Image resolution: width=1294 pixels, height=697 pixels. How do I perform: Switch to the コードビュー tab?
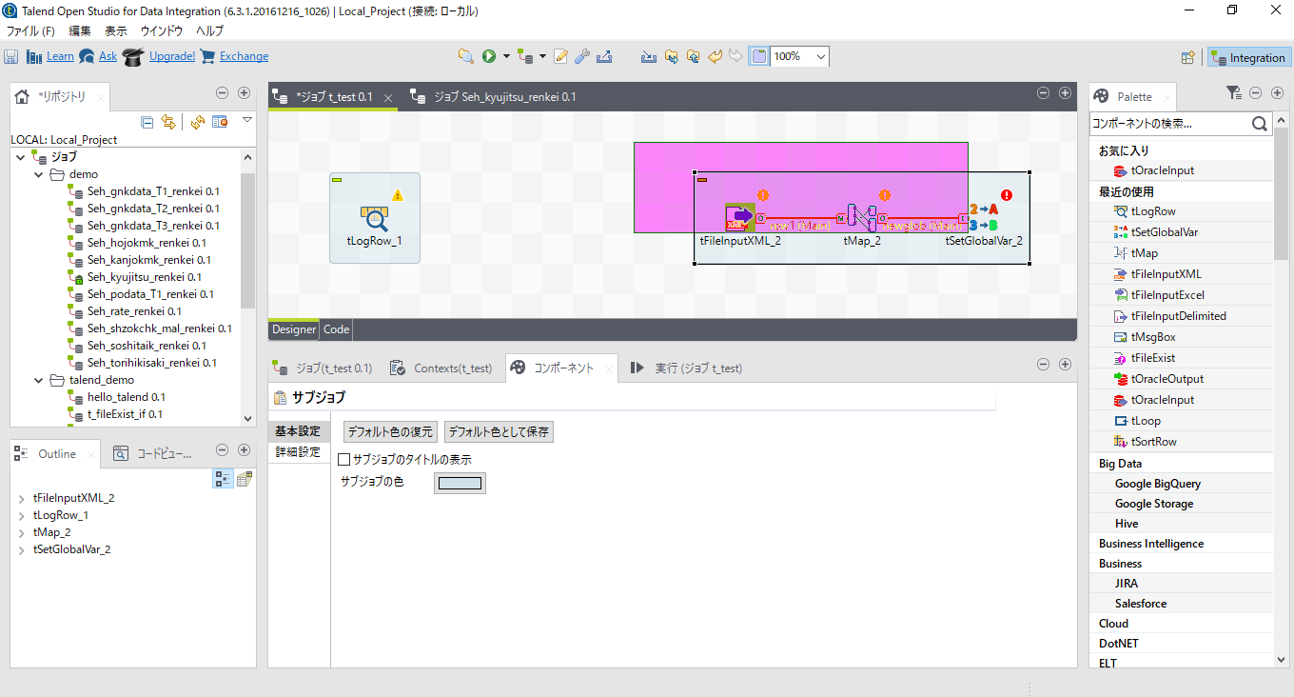[x=153, y=454]
